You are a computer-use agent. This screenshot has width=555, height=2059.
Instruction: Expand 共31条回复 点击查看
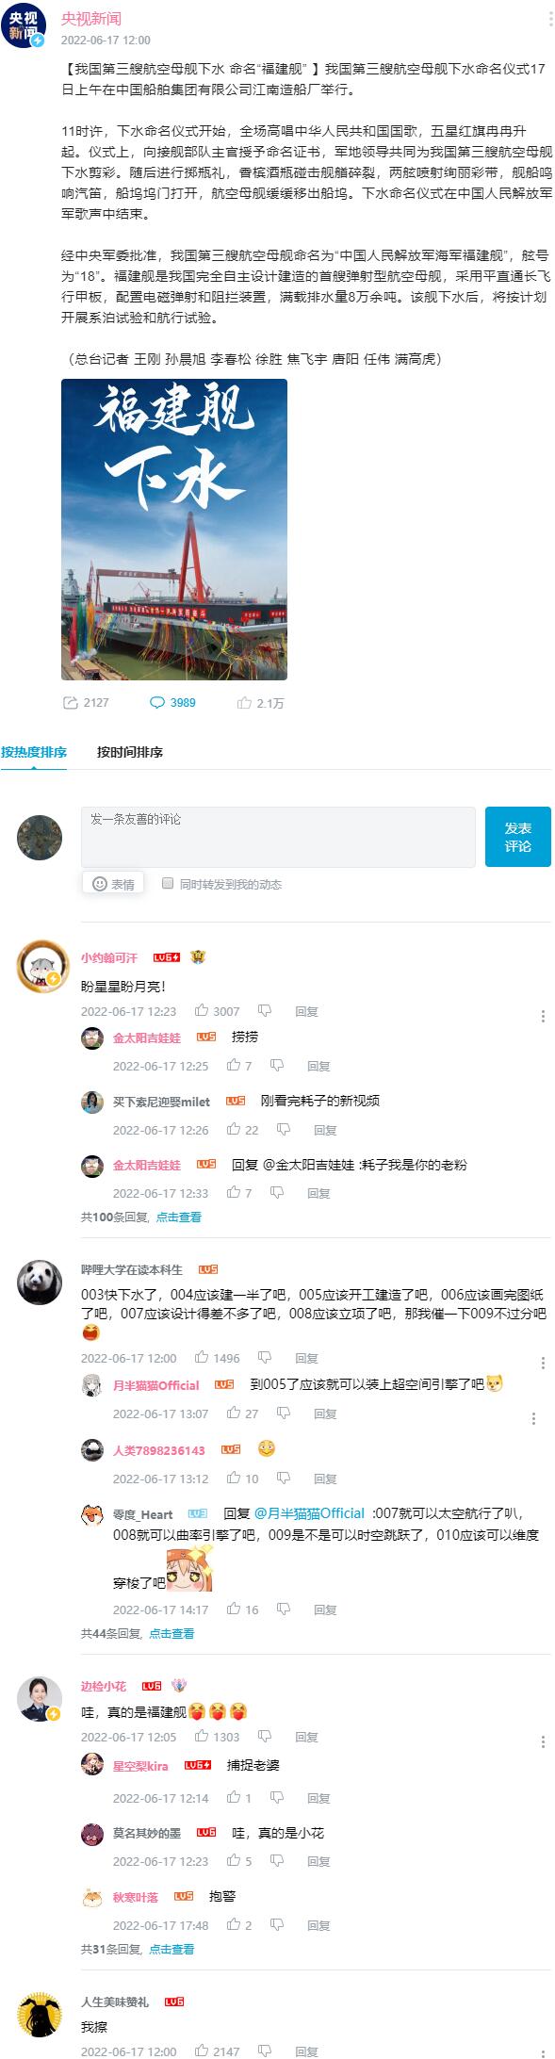(138, 1949)
